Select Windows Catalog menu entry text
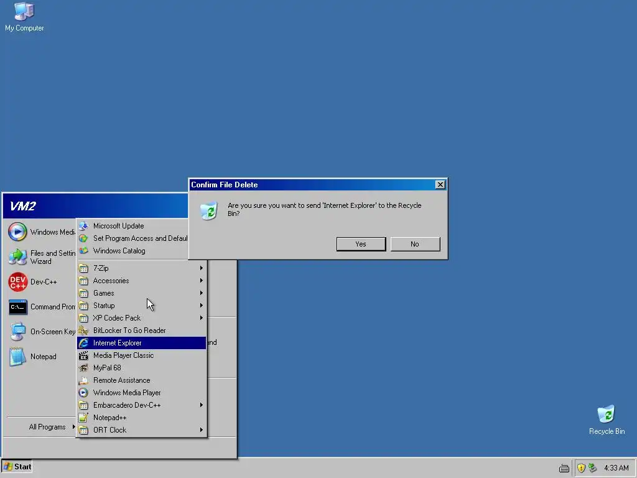 click(119, 251)
